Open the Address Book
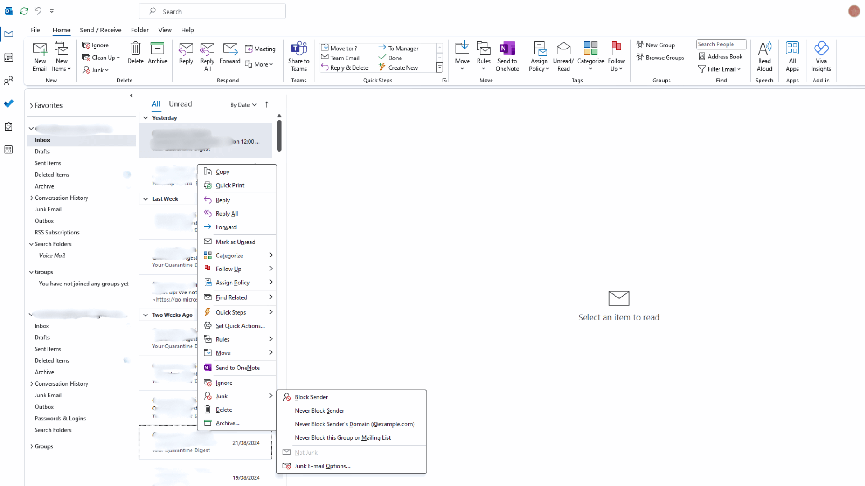865x486 pixels. (721, 56)
